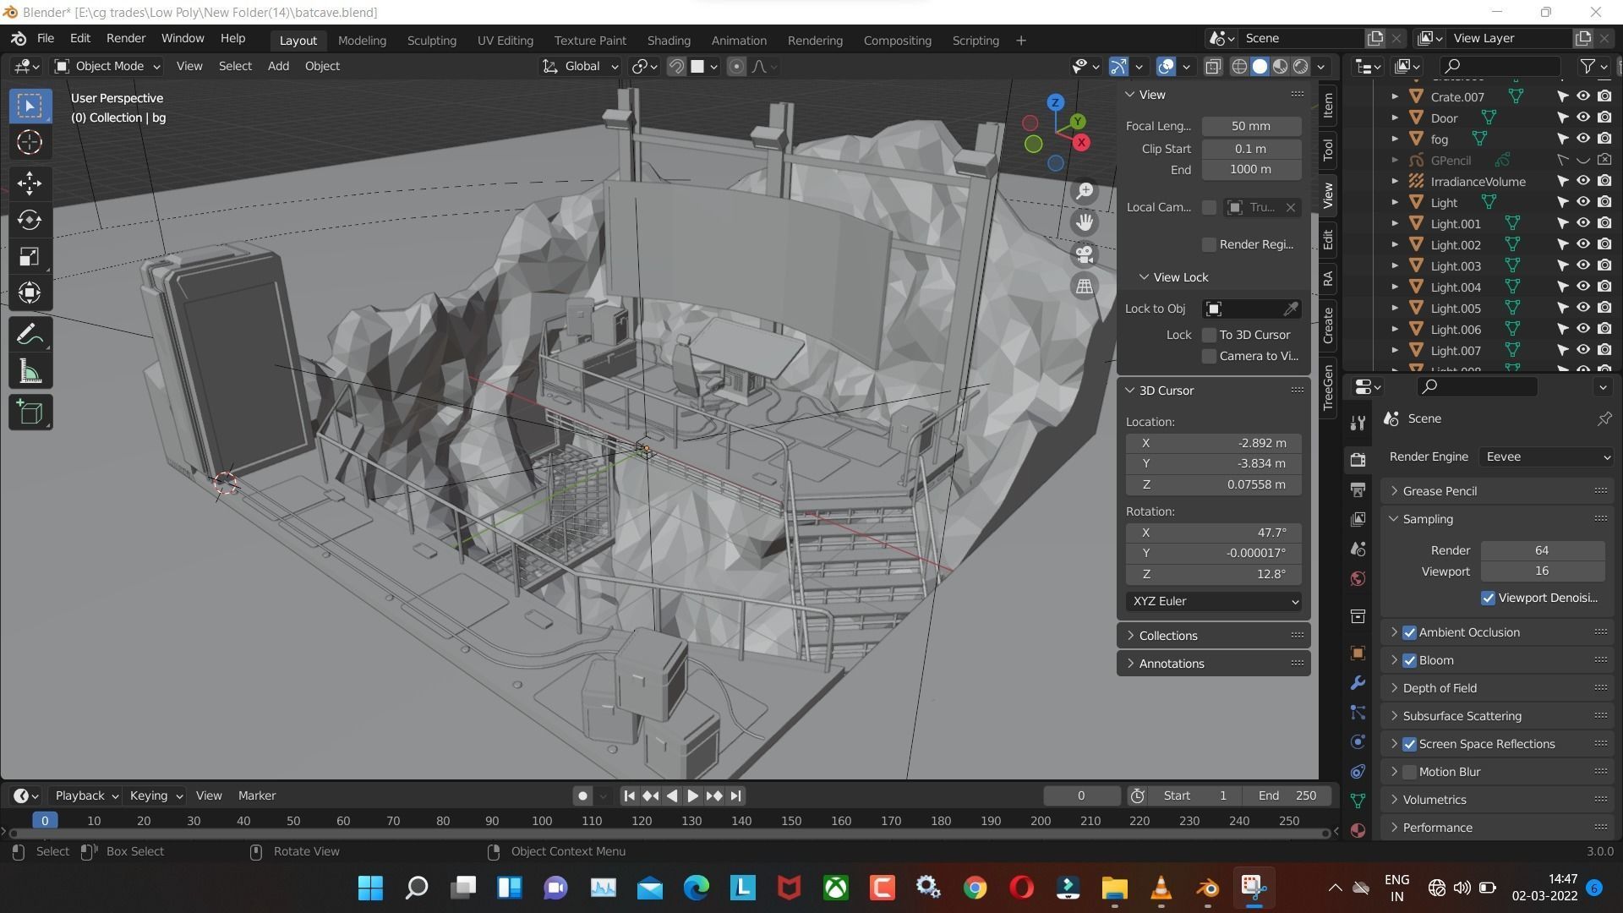This screenshot has height=913, width=1623.
Task: Click the timeline Marker menu
Action: click(257, 796)
